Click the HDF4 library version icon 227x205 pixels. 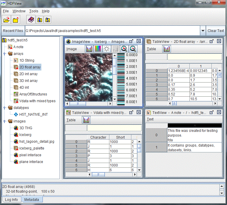(40, 20)
